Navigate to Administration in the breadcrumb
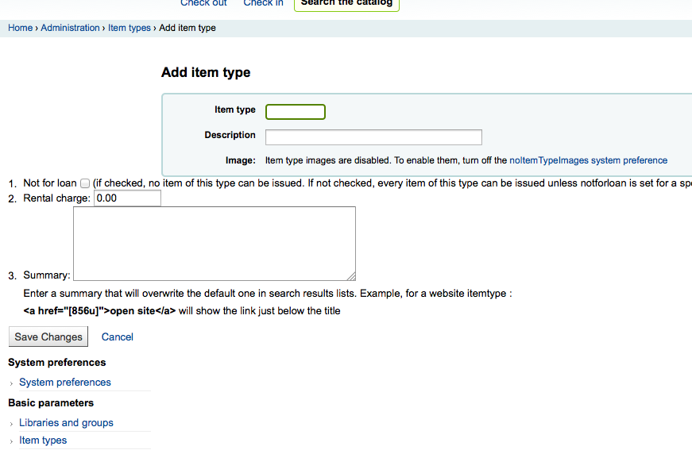 click(70, 28)
